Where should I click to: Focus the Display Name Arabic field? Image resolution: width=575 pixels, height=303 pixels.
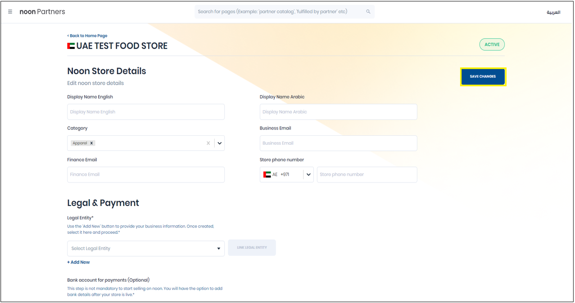tap(338, 112)
